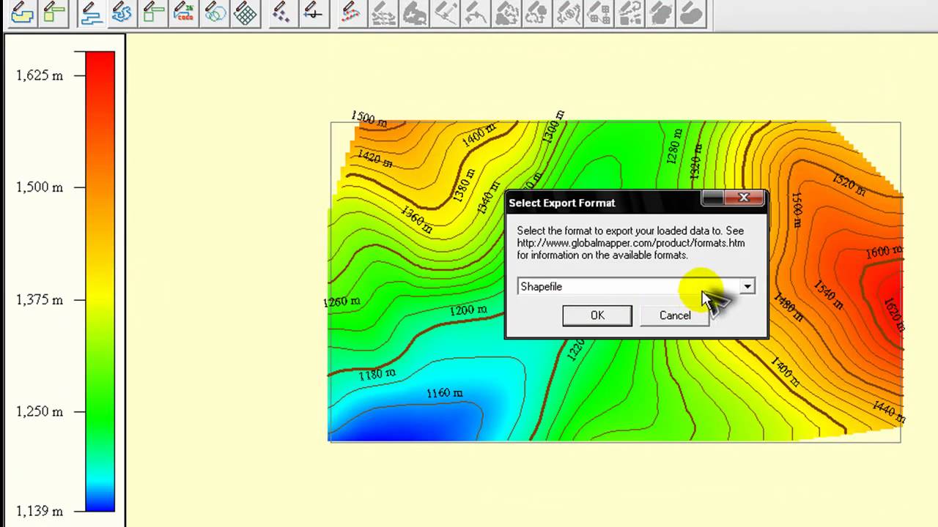Confirm export with the OK button
Screen dimensions: 938x527
597,315
